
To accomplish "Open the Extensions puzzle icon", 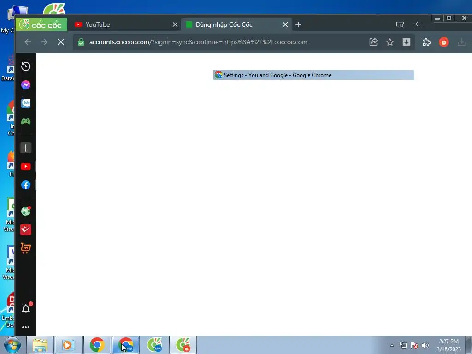I will (x=426, y=42).
